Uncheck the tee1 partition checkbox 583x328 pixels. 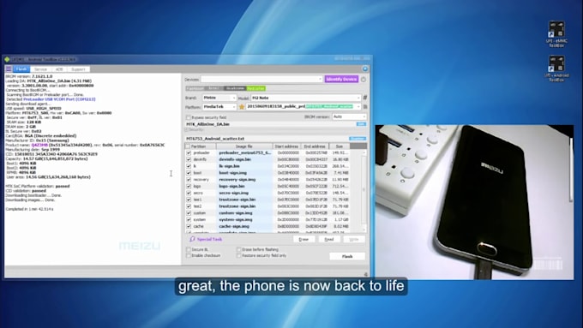coord(189,200)
